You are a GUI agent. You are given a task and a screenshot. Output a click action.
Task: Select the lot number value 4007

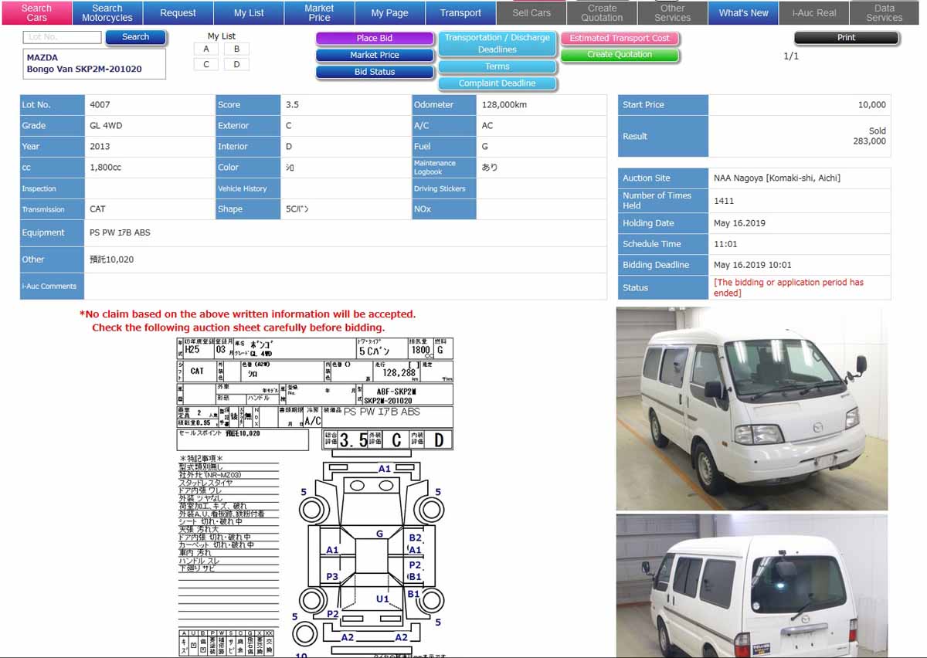coord(101,105)
